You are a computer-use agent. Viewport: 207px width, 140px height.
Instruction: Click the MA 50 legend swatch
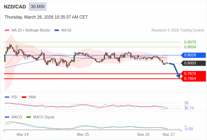click(57, 30)
